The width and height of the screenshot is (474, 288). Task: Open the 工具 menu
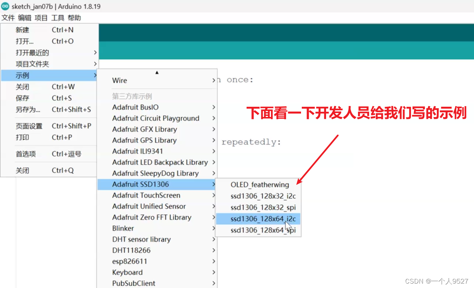[x=58, y=18]
